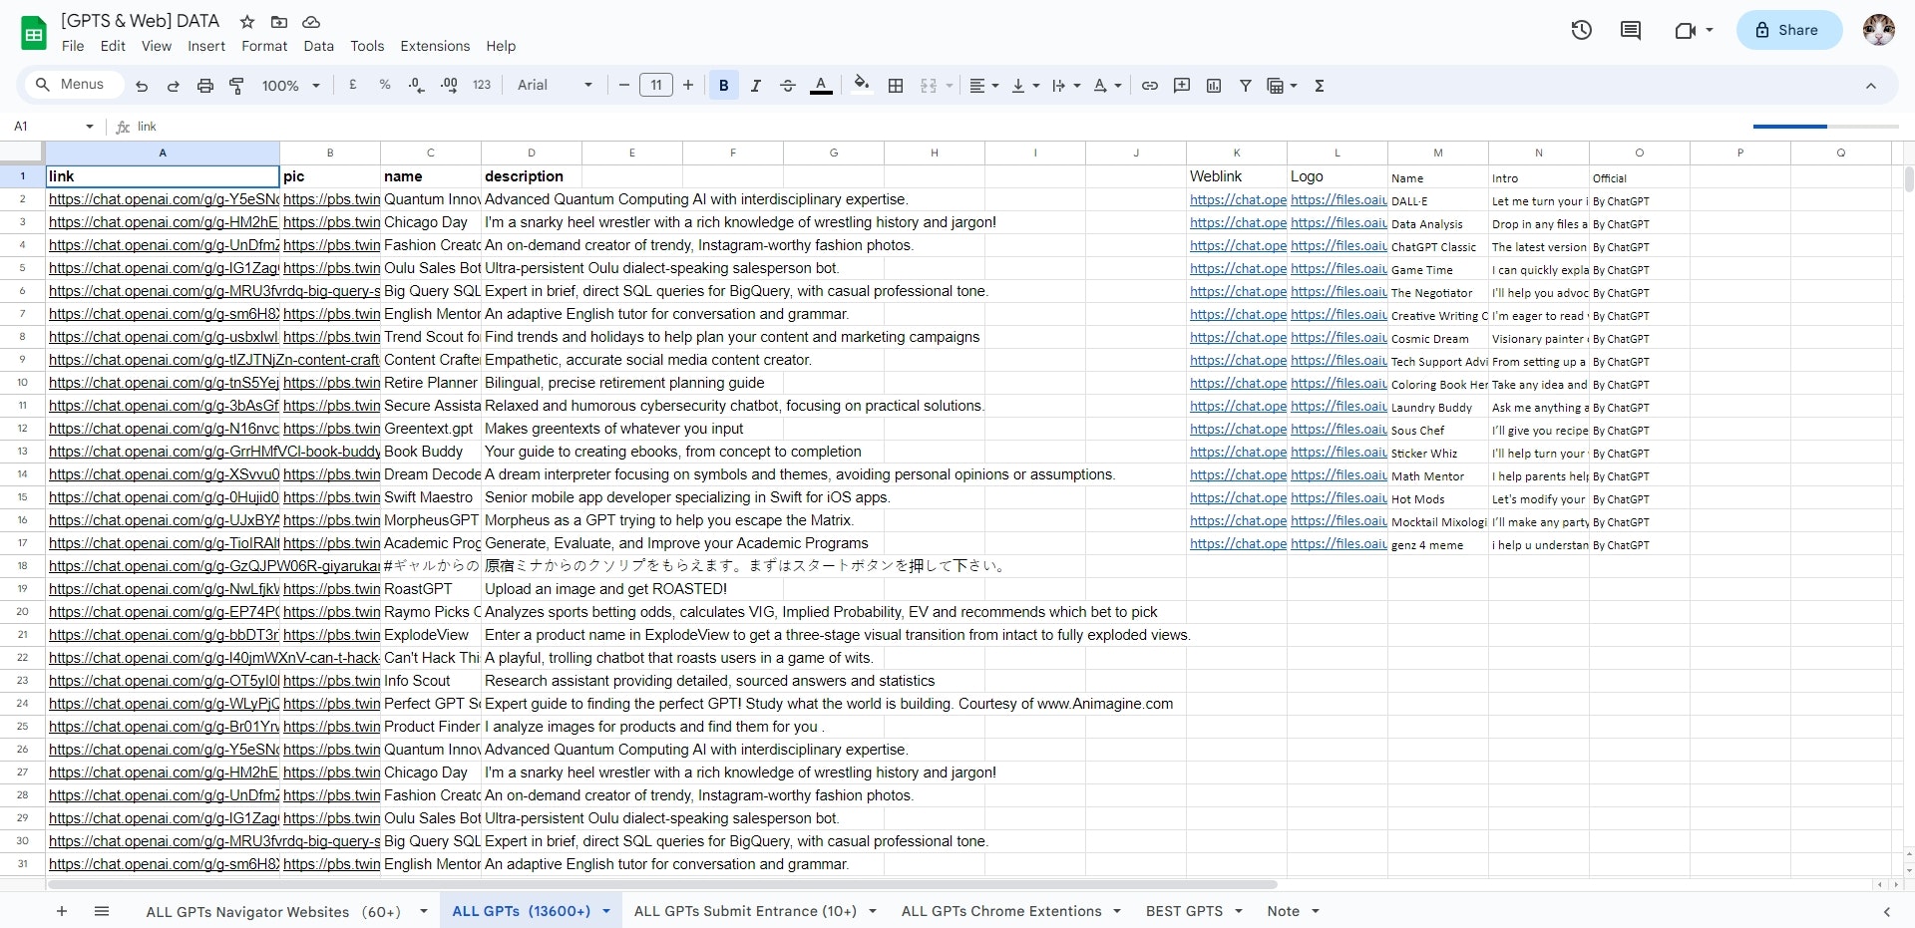Open the DALL·E row Weblink link
Image resolution: width=1915 pixels, height=928 pixels.
coord(1238,199)
